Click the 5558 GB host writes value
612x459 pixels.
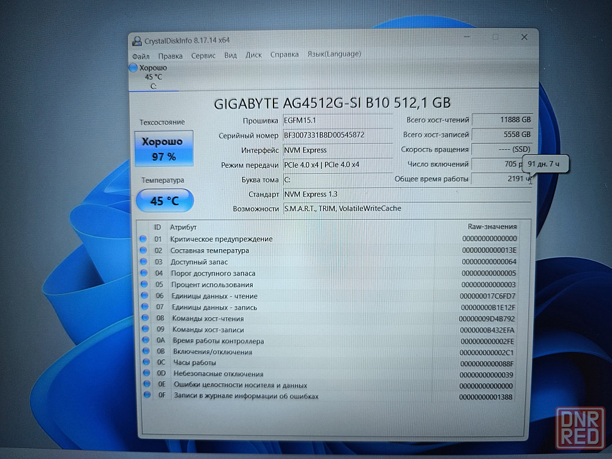click(502, 134)
